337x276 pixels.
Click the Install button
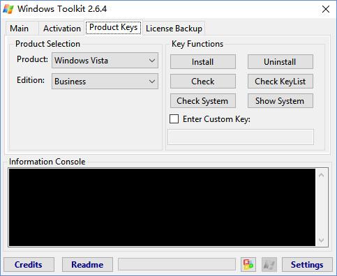point(203,62)
